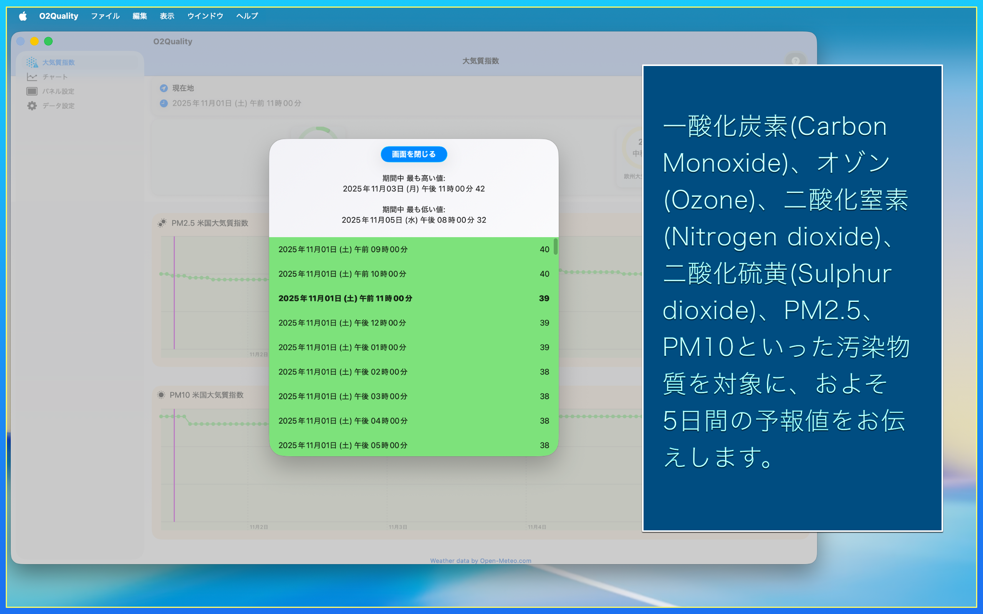
Task: Click the PM10 米国大気質指数 chart title
Action: [206, 395]
